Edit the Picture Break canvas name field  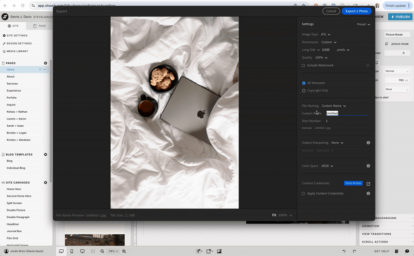[397, 35]
